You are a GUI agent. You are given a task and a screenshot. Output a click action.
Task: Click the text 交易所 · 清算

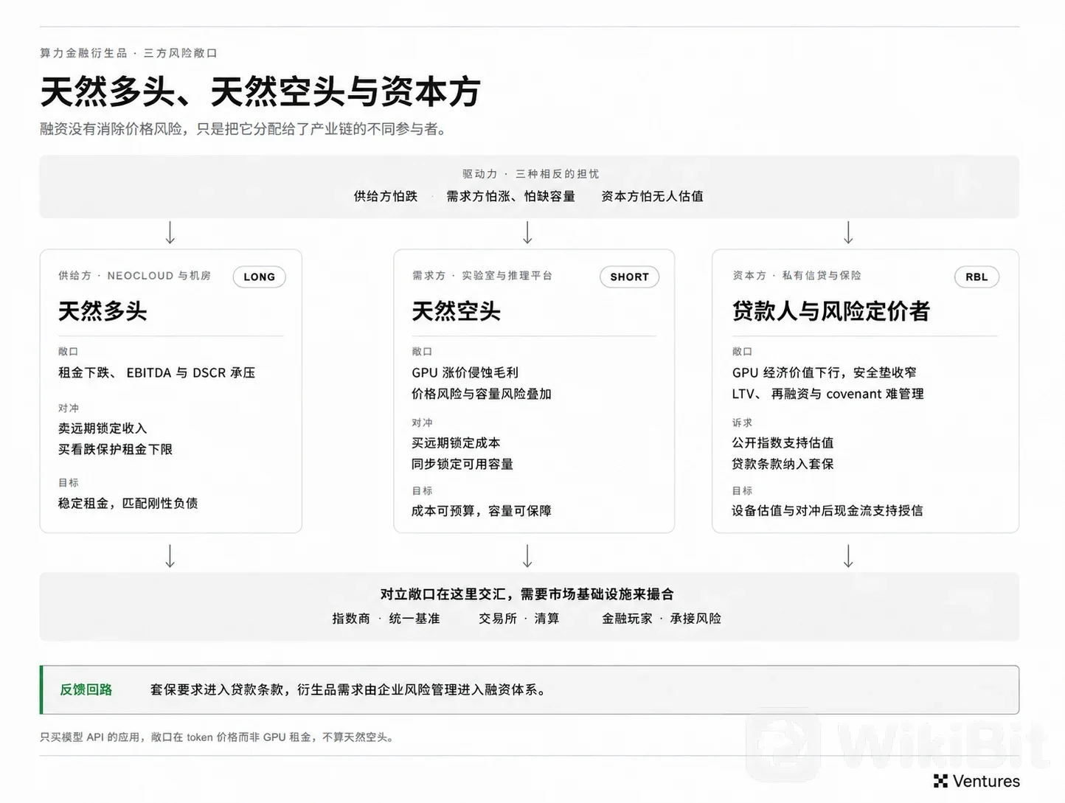pos(519,619)
